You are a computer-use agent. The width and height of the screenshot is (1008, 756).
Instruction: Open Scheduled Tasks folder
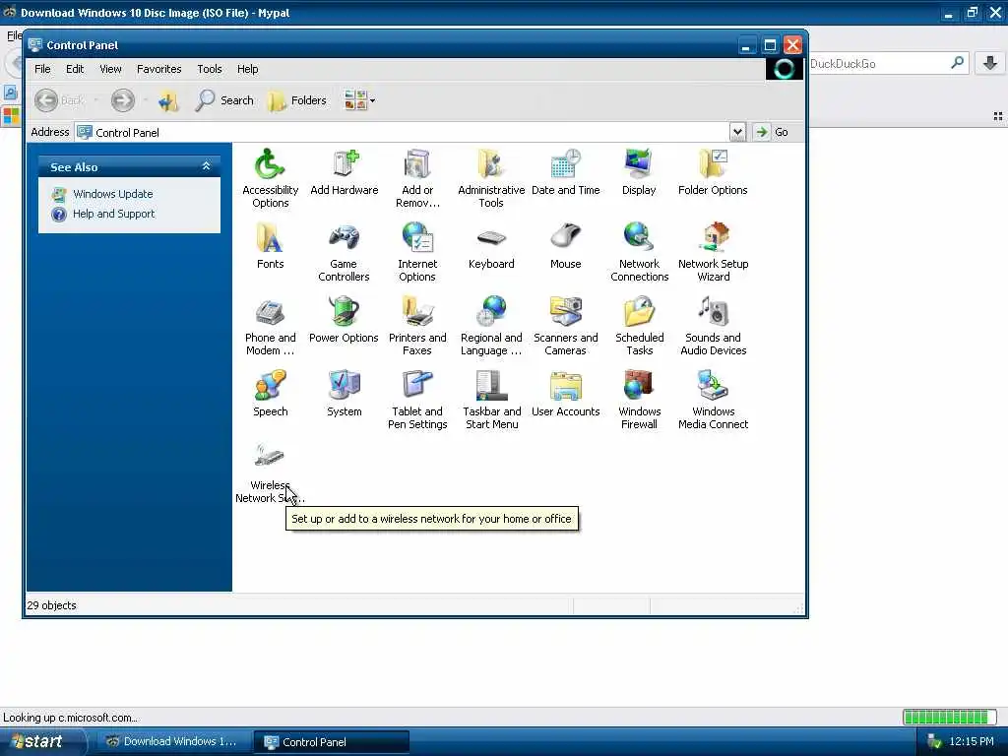pos(639,326)
